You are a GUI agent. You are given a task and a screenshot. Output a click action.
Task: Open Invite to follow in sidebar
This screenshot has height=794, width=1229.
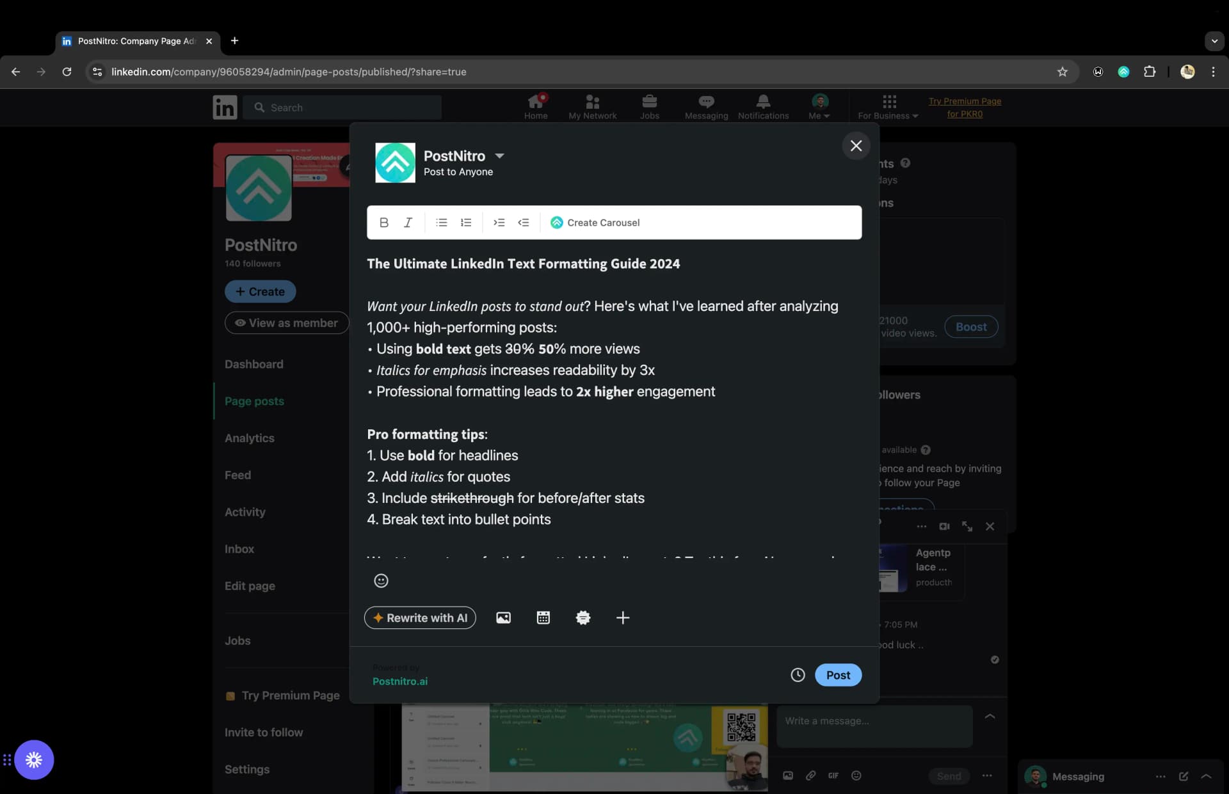click(x=264, y=732)
